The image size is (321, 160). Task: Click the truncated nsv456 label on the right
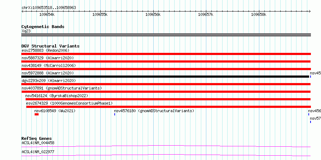(x=315, y=111)
